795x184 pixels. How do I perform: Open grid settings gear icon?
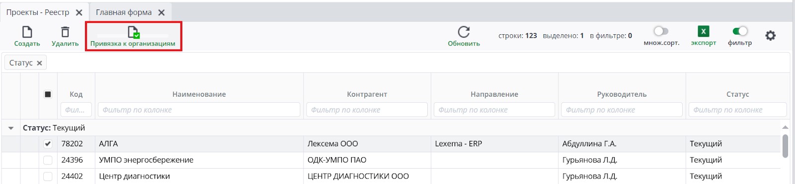pos(770,36)
